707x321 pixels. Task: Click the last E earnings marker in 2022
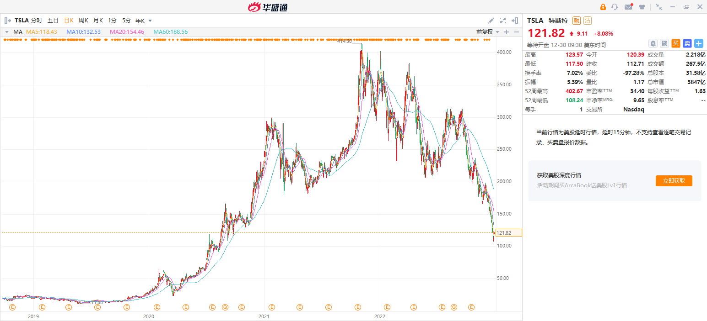click(x=471, y=307)
